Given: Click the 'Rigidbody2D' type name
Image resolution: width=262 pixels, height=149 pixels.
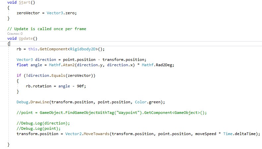Looking at the screenshot, I should pyautogui.click(x=83, y=49).
